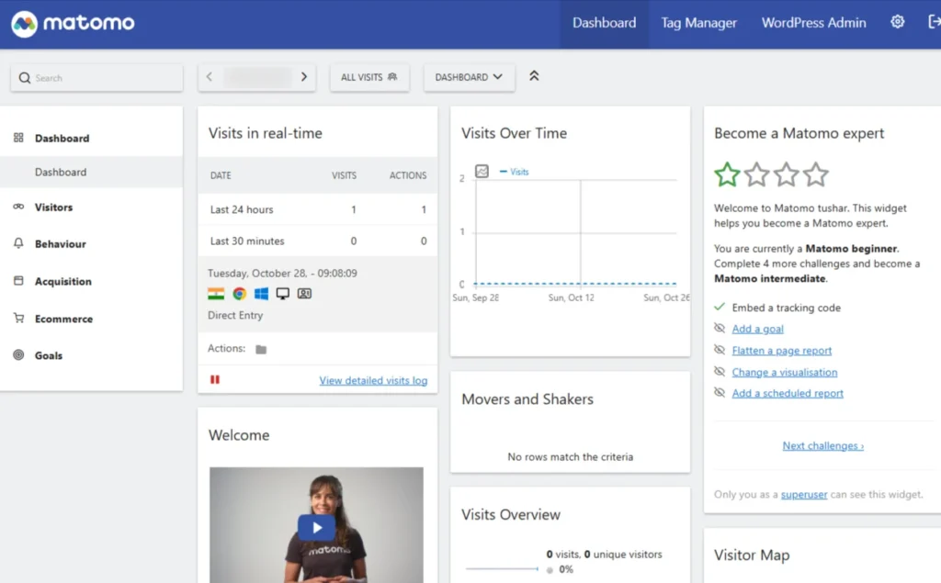Open the All Visits segment selector
Image resolution: width=941 pixels, height=583 pixels.
click(x=369, y=77)
